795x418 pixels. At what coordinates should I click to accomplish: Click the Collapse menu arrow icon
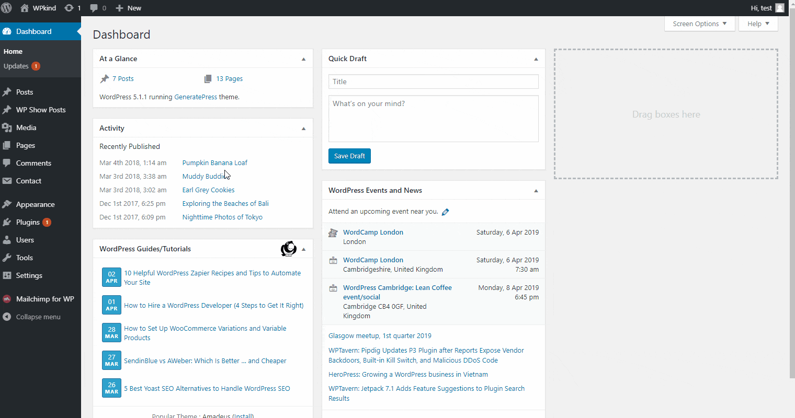tap(7, 317)
